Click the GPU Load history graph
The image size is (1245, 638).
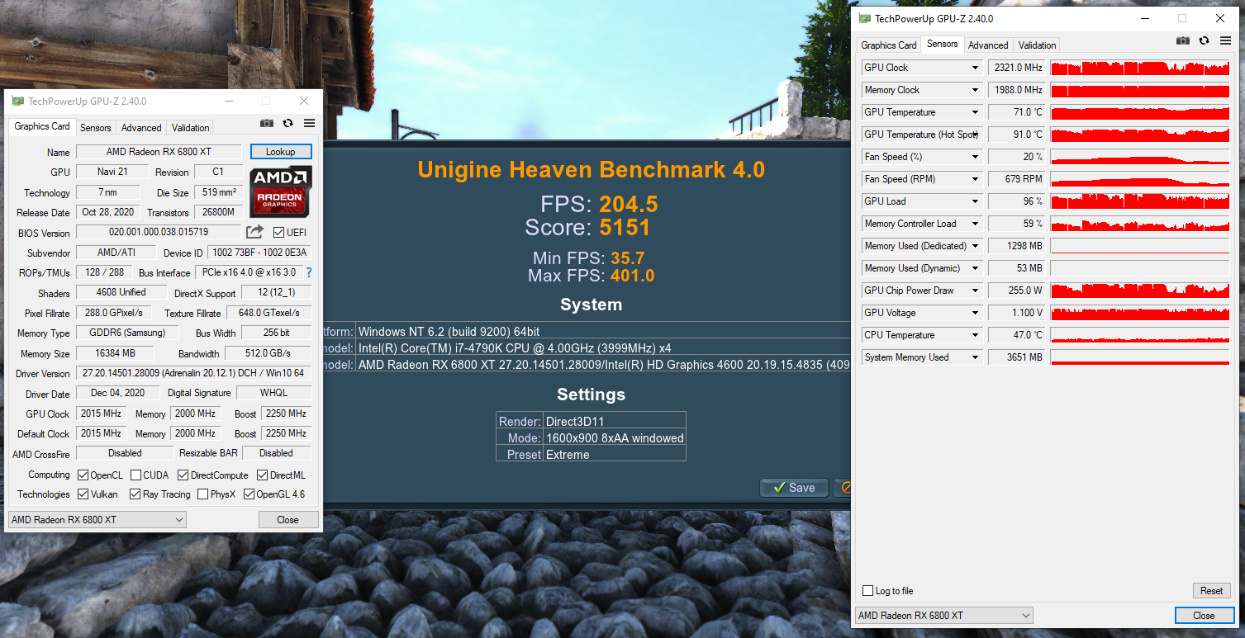coord(1140,201)
